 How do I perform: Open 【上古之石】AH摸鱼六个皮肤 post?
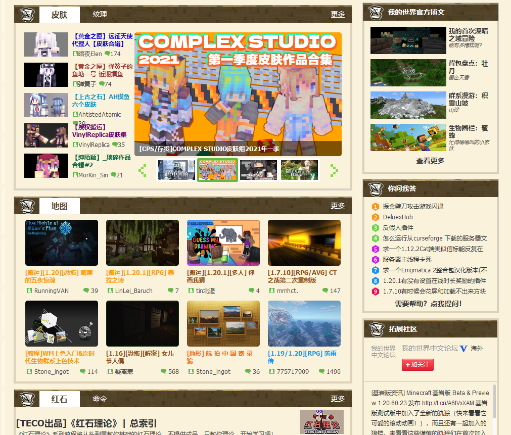101,101
